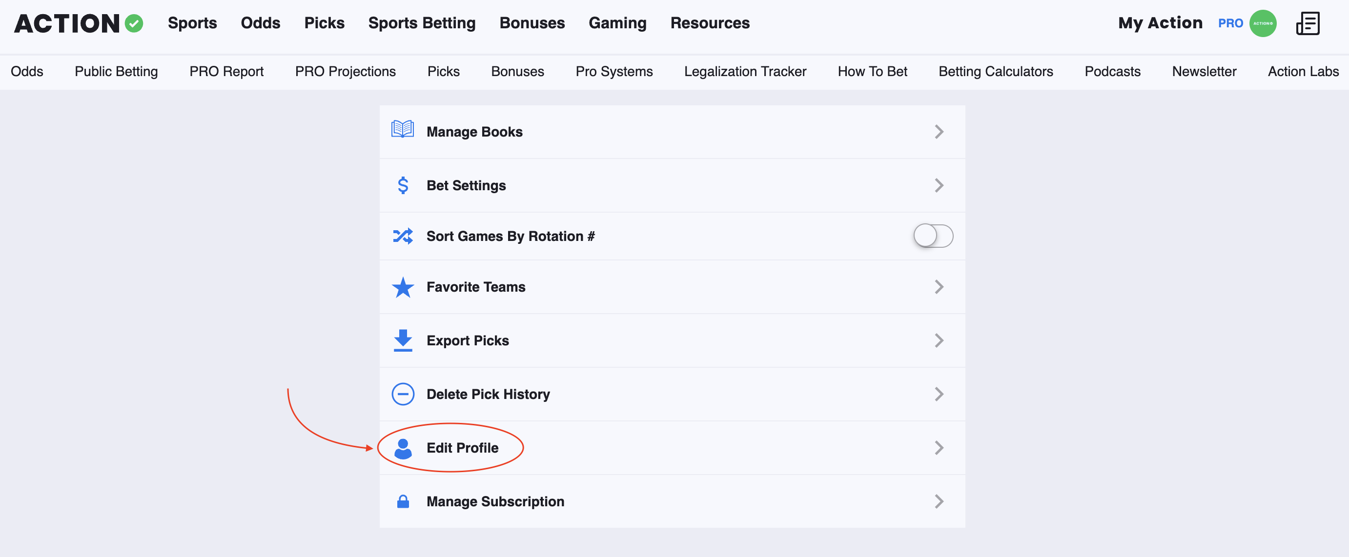Open the Manage Books label
Viewport: 1349px width, 557px height.
[474, 132]
